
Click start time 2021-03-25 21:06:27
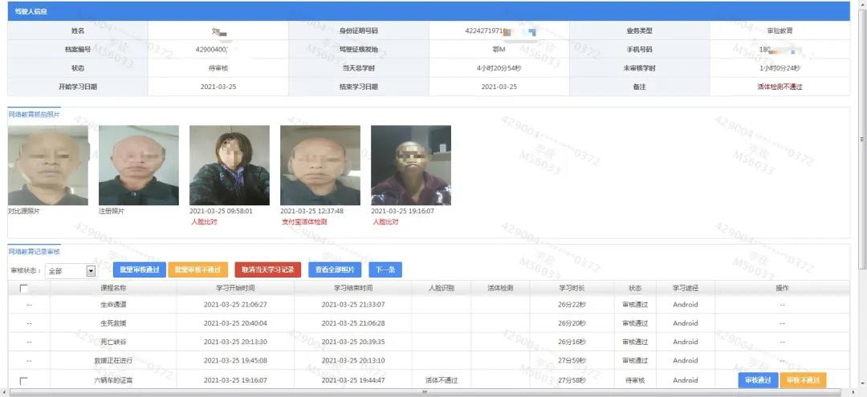point(235,305)
